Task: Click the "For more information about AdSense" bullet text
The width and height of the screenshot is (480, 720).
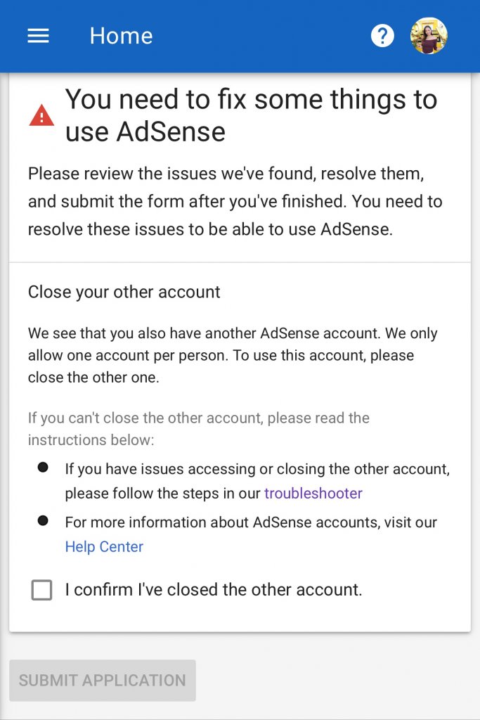Action: coord(251,534)
